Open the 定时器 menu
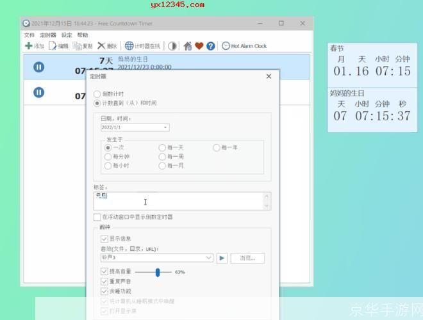This screenshot has height=320, width=423. click(x=48, y=35)
